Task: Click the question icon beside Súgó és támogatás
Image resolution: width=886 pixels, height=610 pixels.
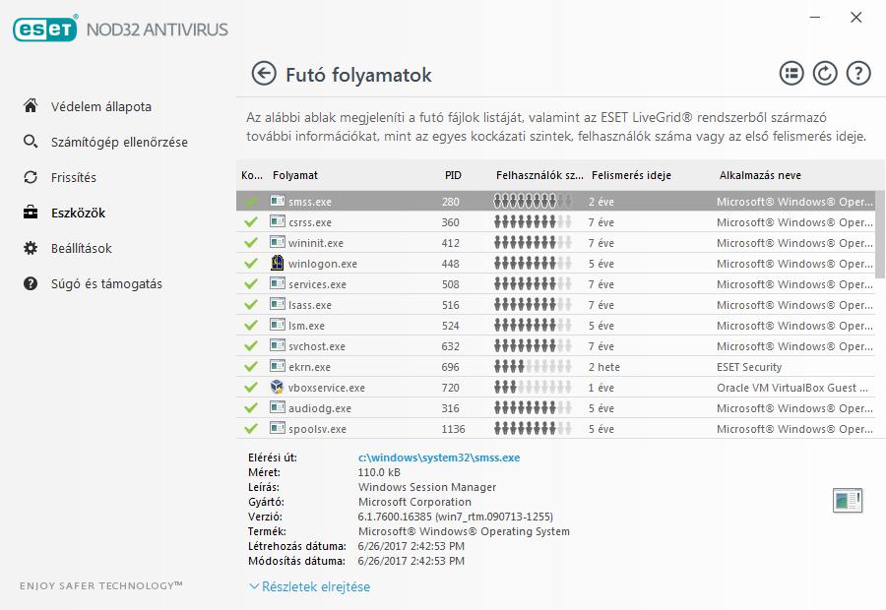Action: (x=31, y=283)
